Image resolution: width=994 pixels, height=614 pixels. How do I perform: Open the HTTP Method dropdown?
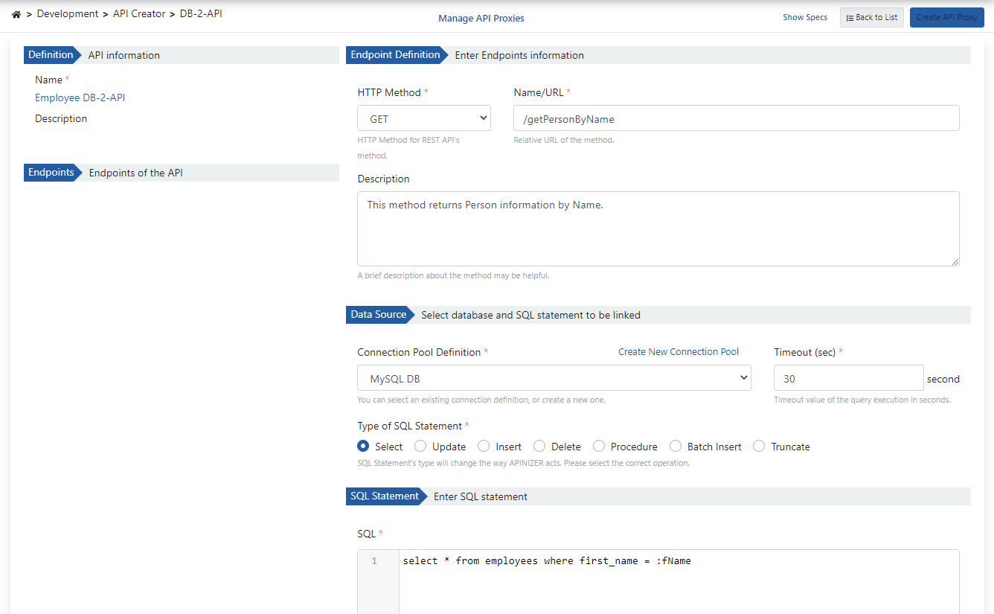click(x=423, y=119)
